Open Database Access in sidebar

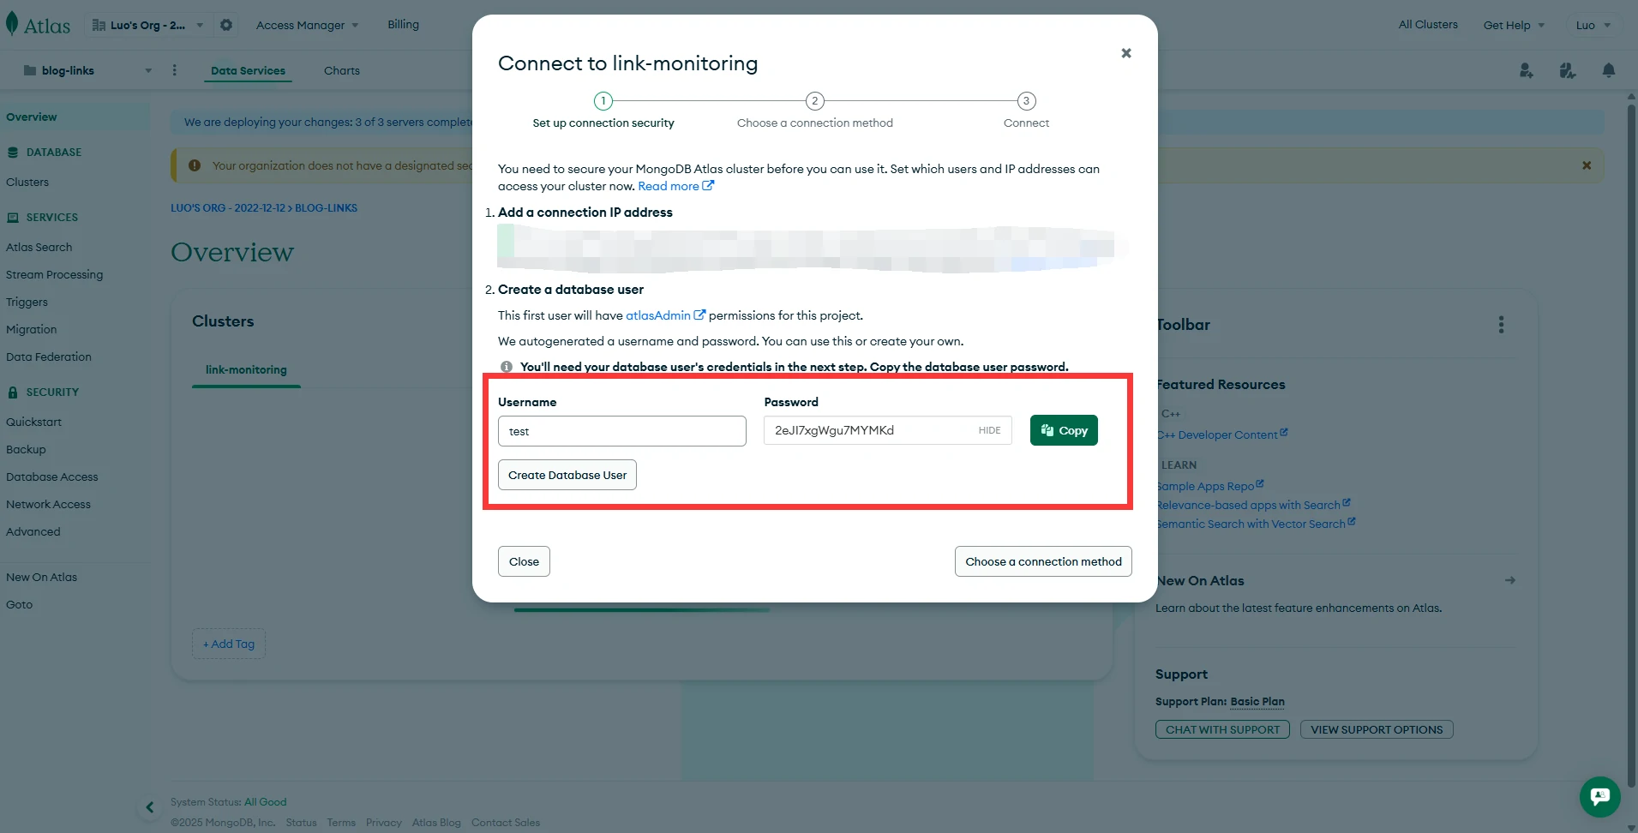pos(52,476)
